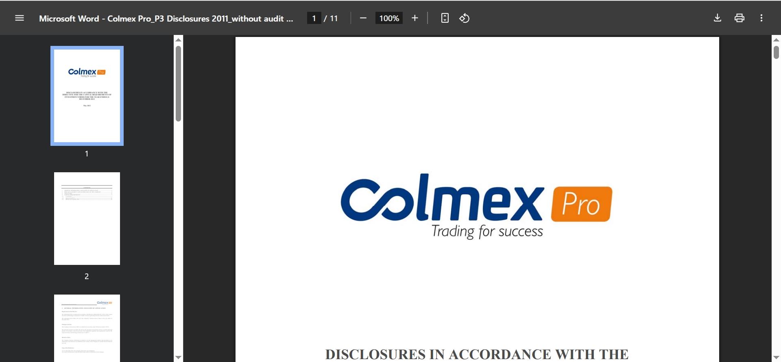
Task: Download the PDF file
Action: (x=718, y=18)
